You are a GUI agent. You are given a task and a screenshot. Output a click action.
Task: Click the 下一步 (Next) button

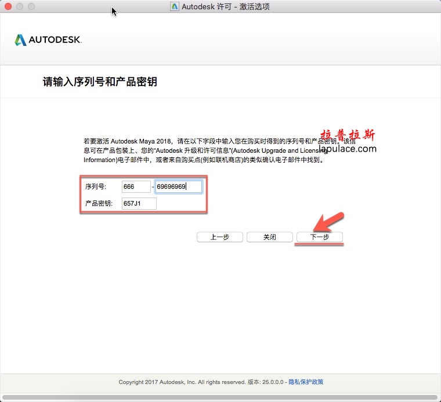click(320, 237)
